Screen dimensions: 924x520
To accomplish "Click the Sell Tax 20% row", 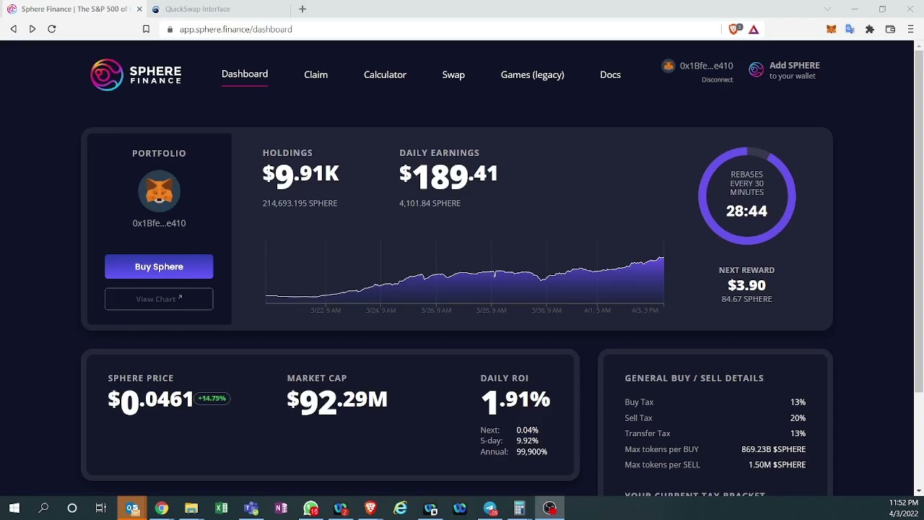I will [715, 418].
